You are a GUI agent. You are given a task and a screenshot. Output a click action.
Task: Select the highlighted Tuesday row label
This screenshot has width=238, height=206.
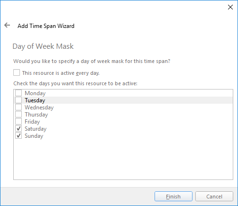pos(35,100)
